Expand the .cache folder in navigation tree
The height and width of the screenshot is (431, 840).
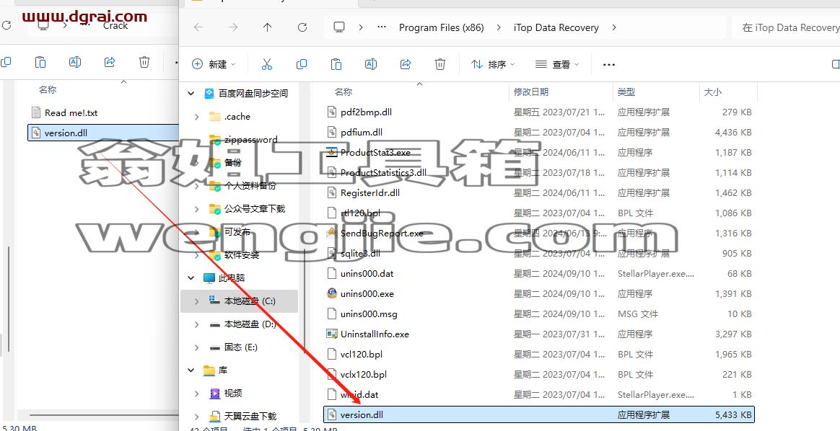[x=197, y=117]
